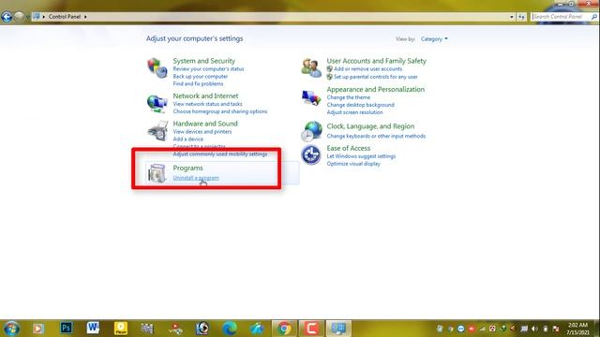Viewport: 600px width, 337px height.
Task: Click View devices and printers
Action: click(x=202, y=131)
